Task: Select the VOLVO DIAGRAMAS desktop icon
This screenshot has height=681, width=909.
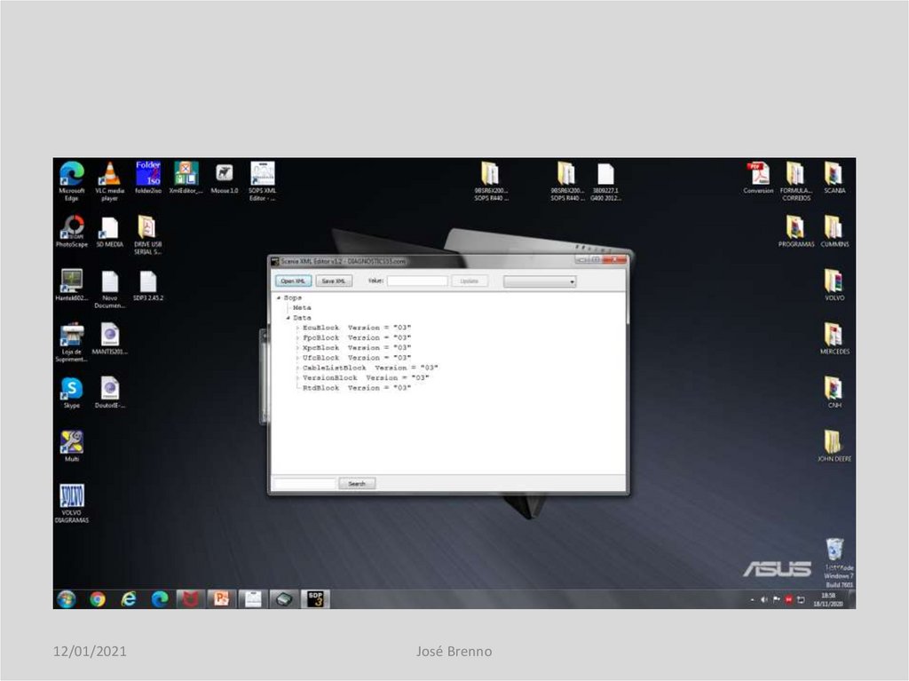Action: click(x=72, y=503)
